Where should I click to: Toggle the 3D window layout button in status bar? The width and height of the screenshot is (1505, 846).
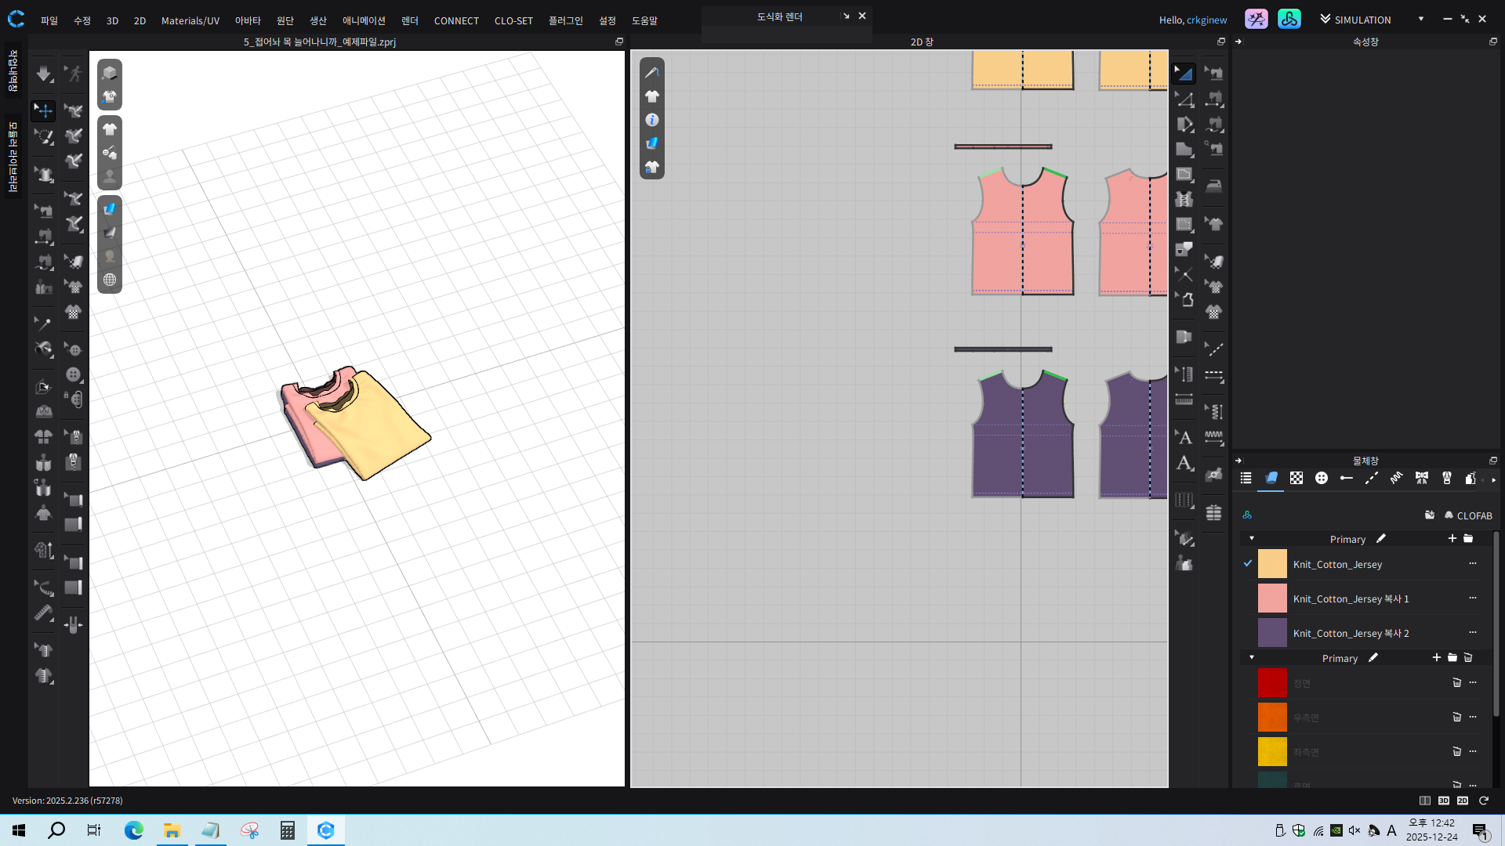pos(1443,801)
